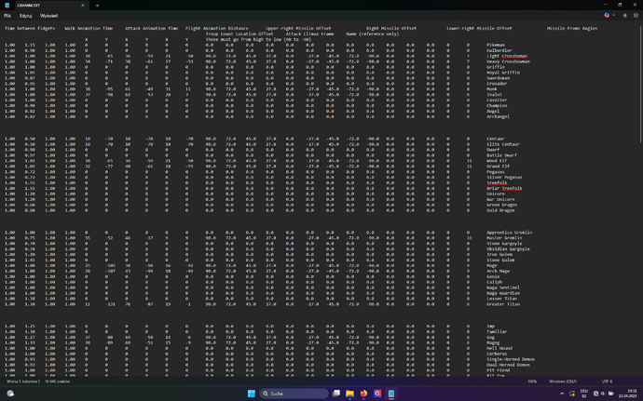Open the 100% zoom level in the status bar
The image size is (643, 401).
tap(532, 381)
